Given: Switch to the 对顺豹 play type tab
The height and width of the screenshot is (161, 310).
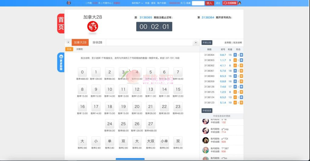Looking at the screenshot, I should coord(80,49).
